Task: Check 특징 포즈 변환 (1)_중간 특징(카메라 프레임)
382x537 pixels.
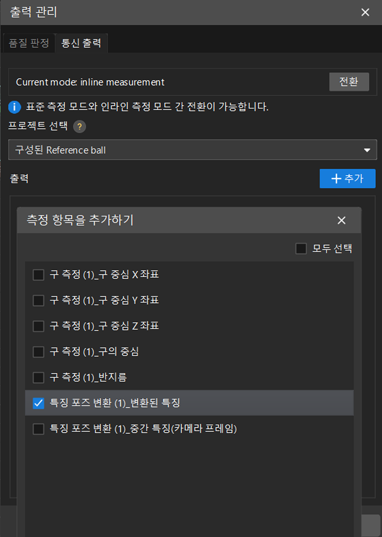Action: click(38, 429)
